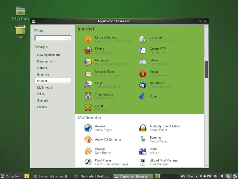Screen dimensions: 238x179
Task: Click the Banshee media player icon
Action: [143, 139]
